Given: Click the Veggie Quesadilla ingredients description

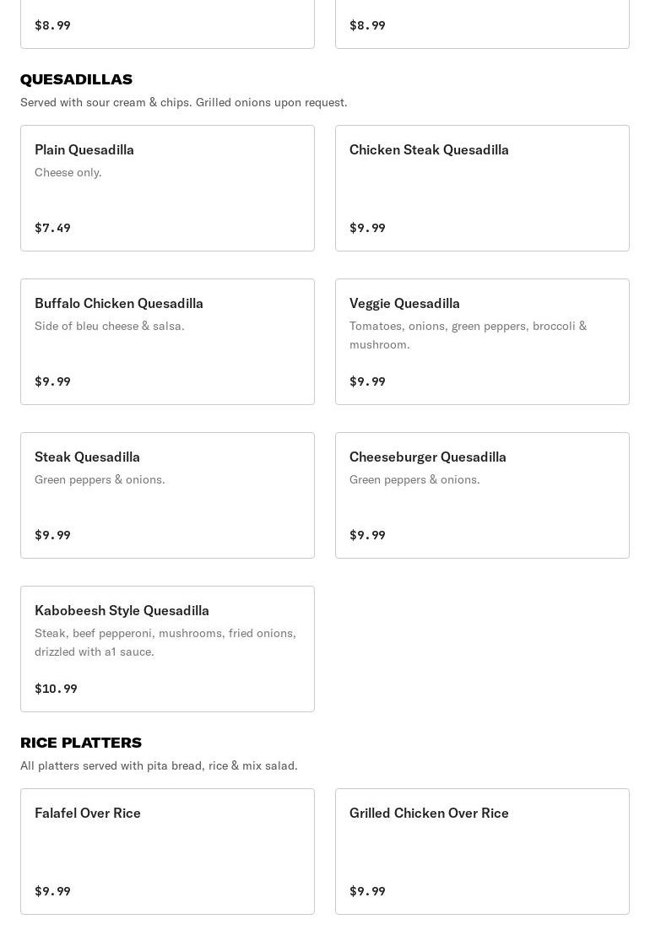Looking at the screenshot, I should point(468,335).
